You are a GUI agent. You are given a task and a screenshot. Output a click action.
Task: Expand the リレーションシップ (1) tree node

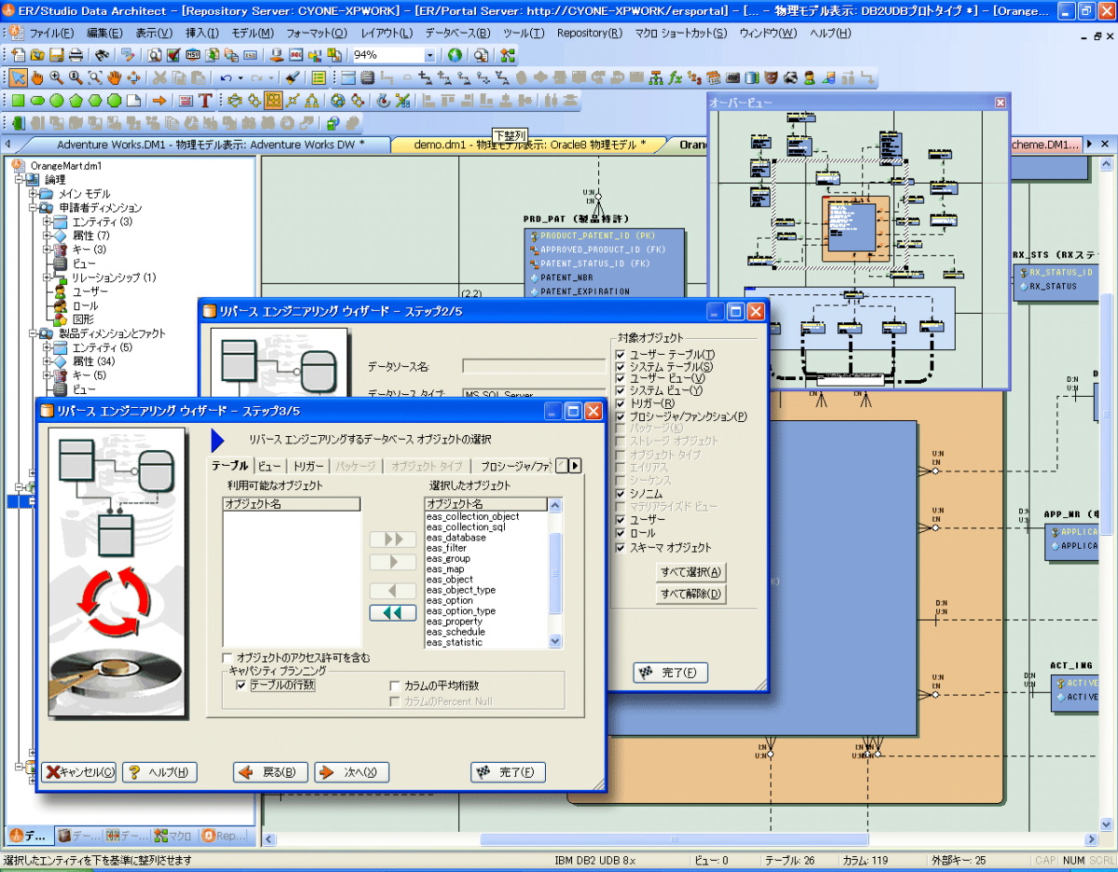(47, 278)
